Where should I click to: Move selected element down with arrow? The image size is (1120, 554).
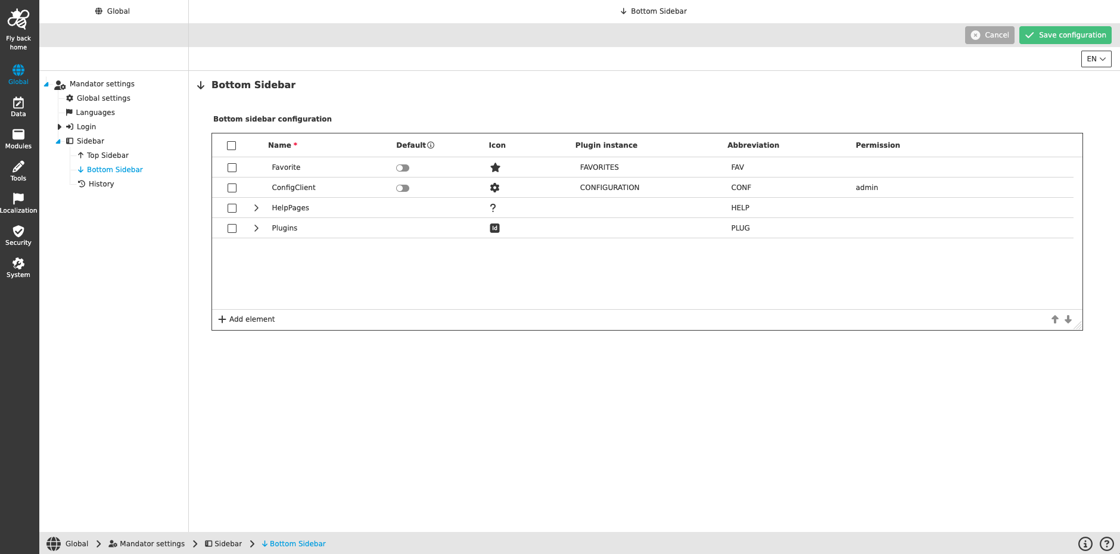[1068, 319]
